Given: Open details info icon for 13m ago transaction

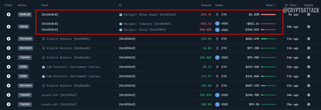Looking at the screenshot, I should coord(309,48).
